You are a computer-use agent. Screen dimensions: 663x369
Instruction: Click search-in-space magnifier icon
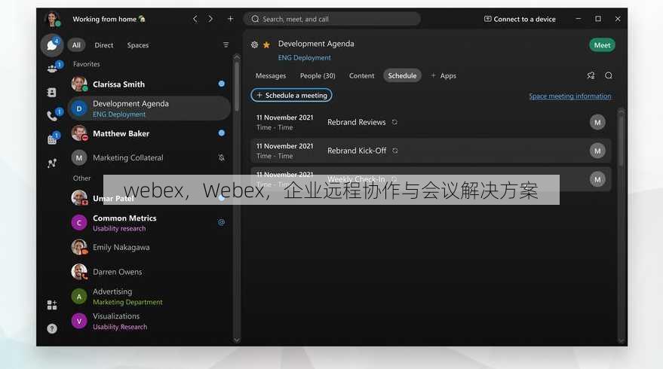click(x=609, y=75)
